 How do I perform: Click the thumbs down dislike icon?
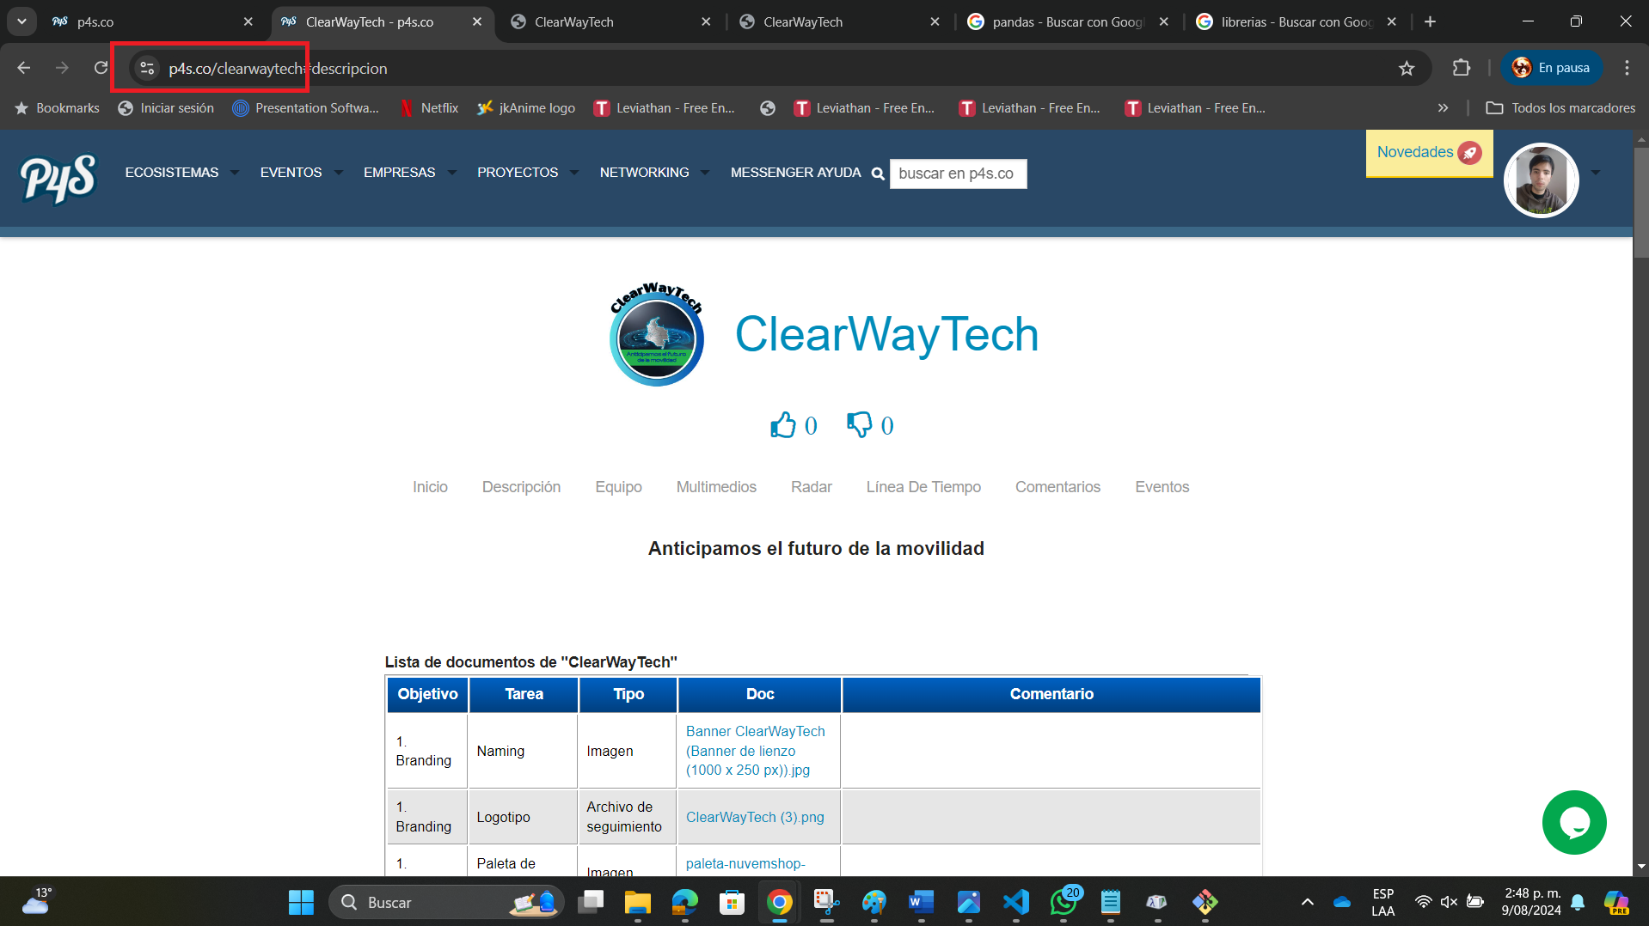859,424
